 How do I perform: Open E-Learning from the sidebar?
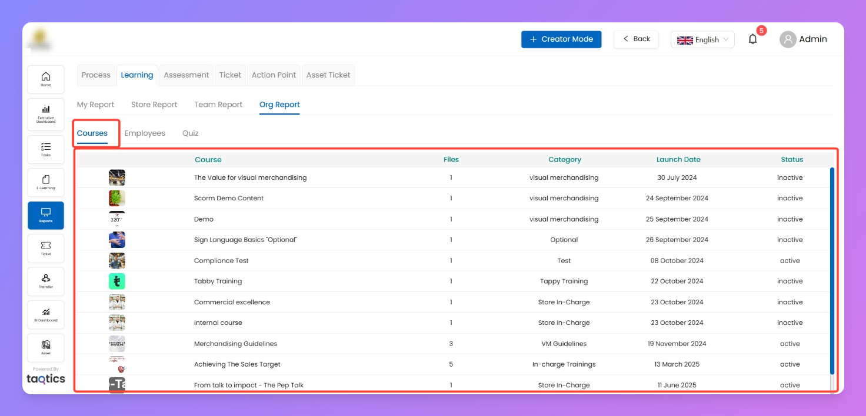[46, 183]
